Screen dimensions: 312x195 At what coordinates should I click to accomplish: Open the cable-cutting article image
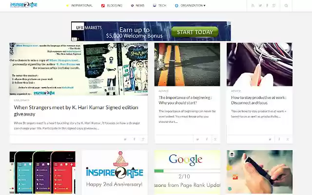[259, 64]
